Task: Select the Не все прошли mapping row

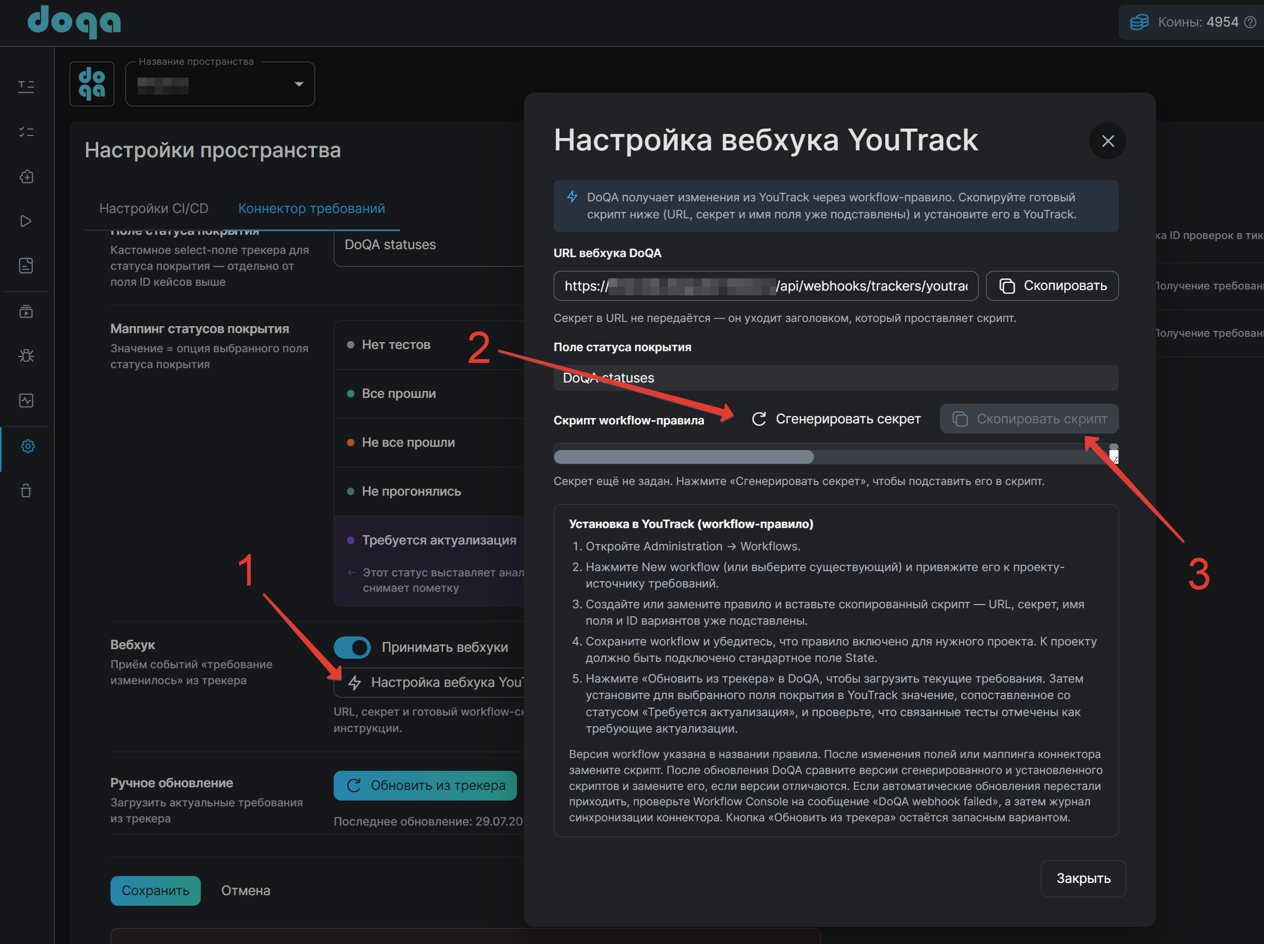Action: pos(429,443)
